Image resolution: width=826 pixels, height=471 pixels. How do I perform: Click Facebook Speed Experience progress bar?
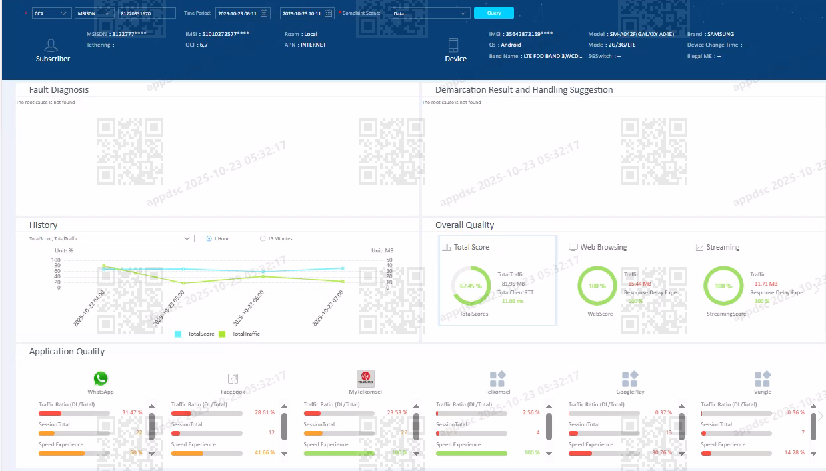point(207,453)
